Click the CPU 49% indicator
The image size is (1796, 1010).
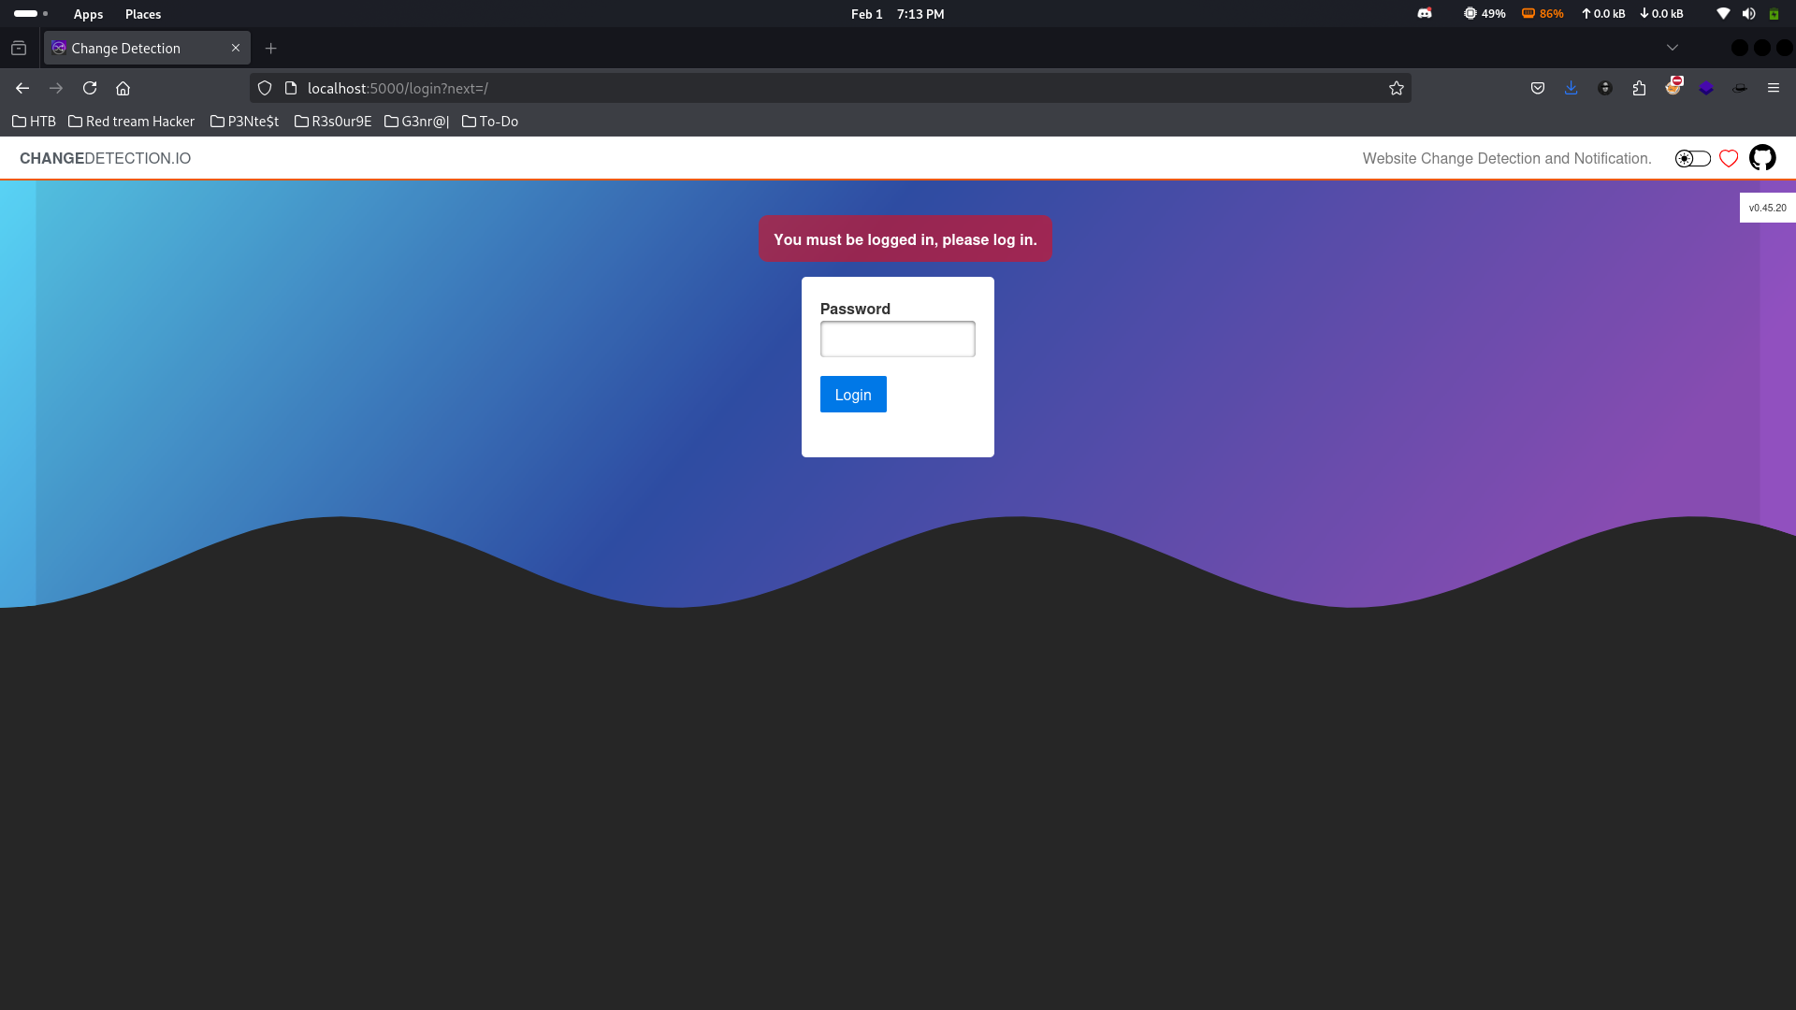[1485, 14]
